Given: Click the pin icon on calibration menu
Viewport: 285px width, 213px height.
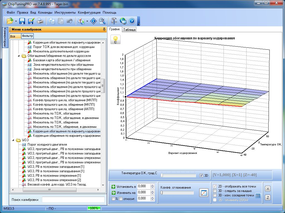Looking at the screenshot, I should click(104, 29).
